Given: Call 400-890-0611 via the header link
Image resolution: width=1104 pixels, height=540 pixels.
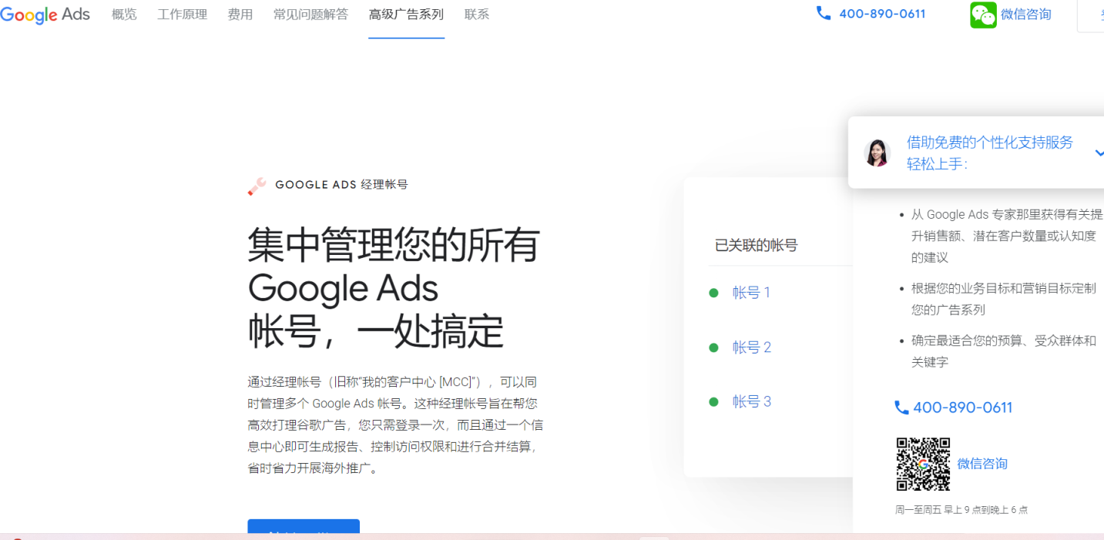Looking at the screenshot, I should coord(881,12).
